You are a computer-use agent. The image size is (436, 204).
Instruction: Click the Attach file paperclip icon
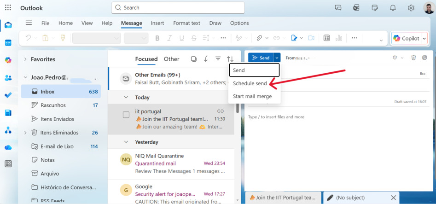[259, 38]
